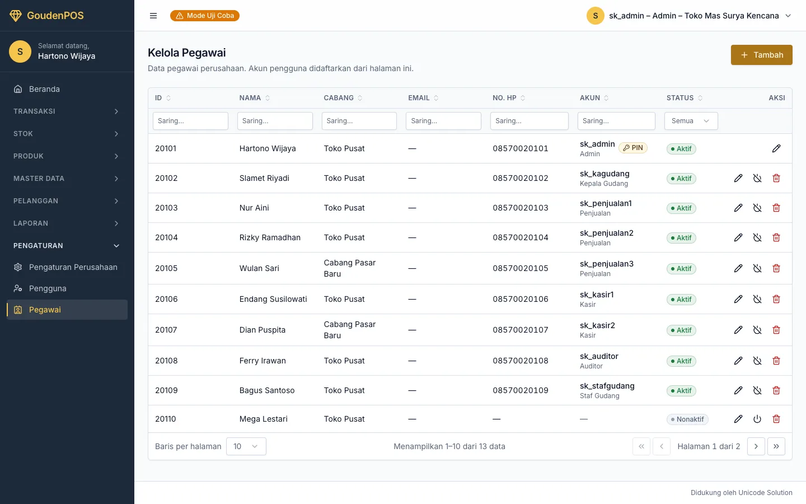
Task: Deactivate Wulan Sari's account
Action: [x=757, y=268]
